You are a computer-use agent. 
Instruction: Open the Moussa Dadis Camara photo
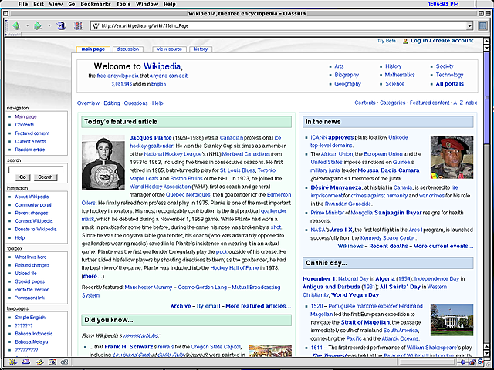coord(452,157)
